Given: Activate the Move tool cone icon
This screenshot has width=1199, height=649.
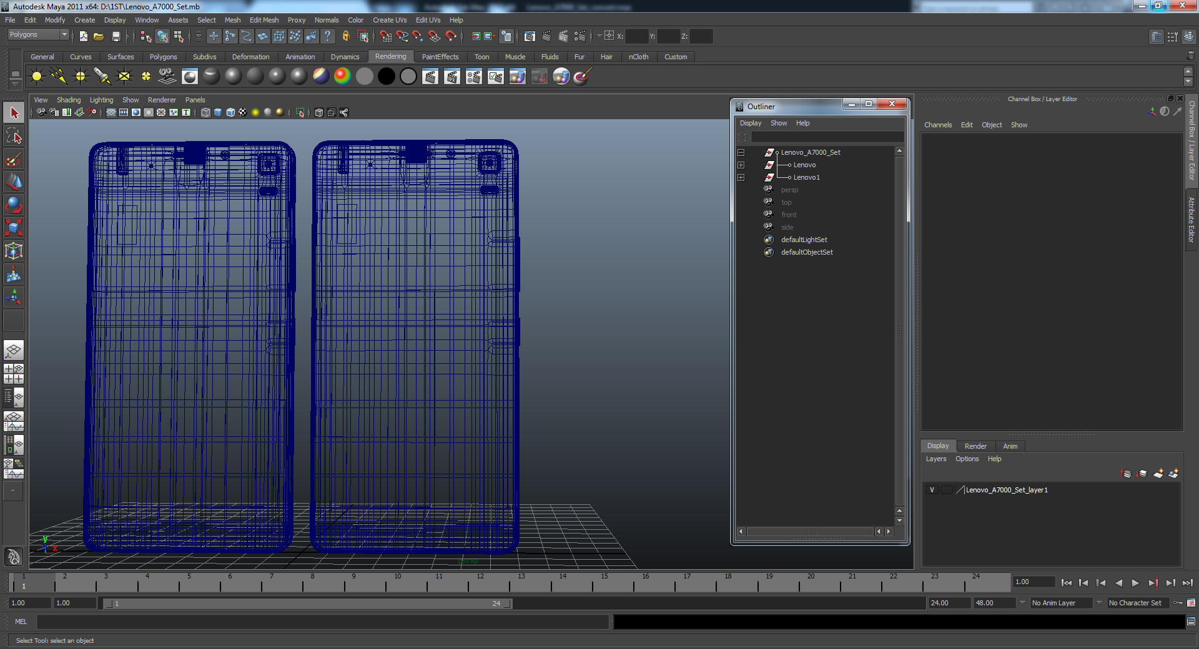Looking at the screenshot, I should (x=14, y=182).
